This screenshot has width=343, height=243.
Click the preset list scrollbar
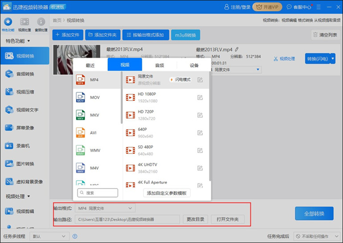tap(210, 127)
